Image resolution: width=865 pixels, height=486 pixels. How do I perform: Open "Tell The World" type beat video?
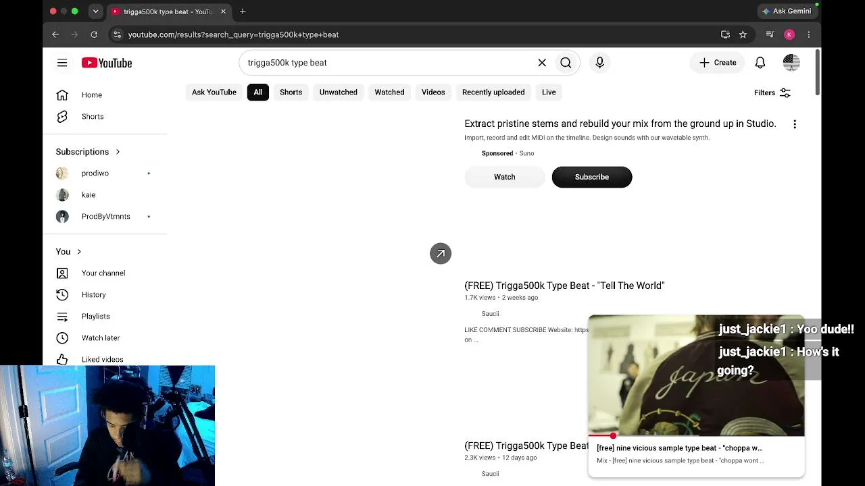564,286
